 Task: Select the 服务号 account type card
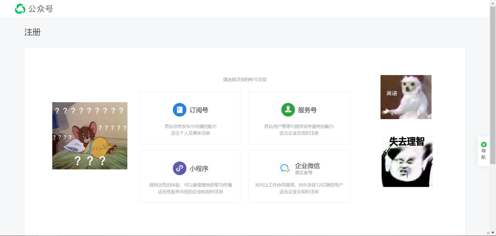click(299, 118)
